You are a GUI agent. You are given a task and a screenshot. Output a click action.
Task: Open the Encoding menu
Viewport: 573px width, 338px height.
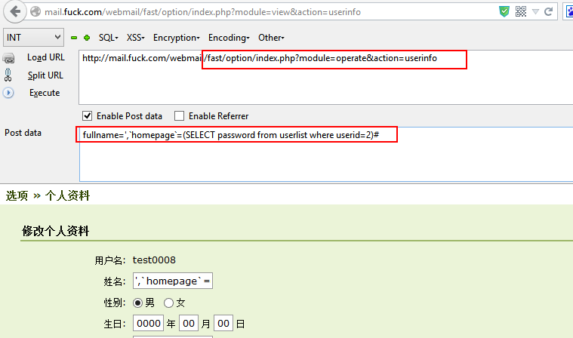coord(229,38)
